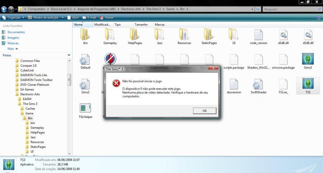Select the Shaders_Win32 file icon
Screen dimensions: 323x173
pyautogui.click(x=258, y=59)
